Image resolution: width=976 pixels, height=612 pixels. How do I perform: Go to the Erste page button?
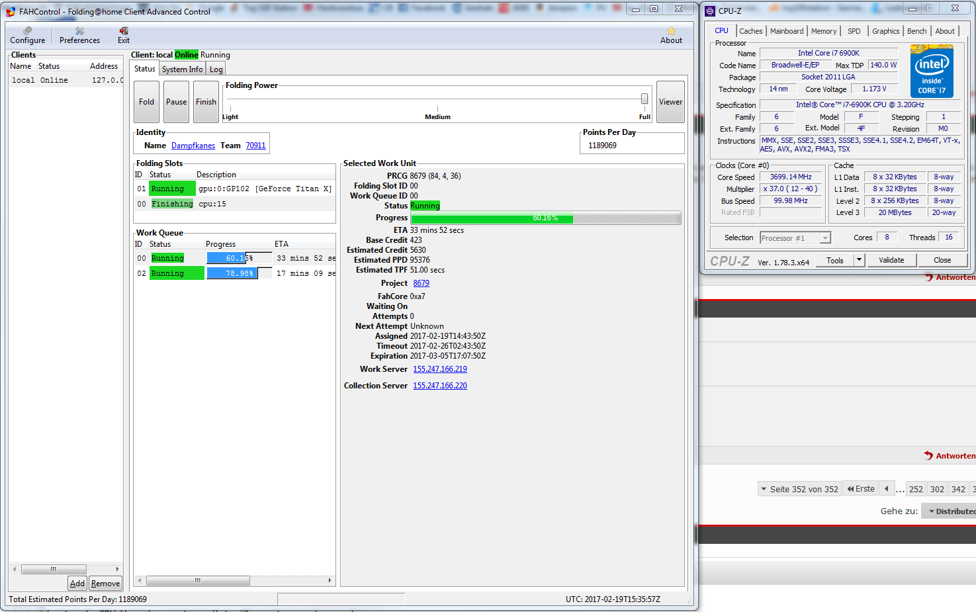tap(861, 489)
